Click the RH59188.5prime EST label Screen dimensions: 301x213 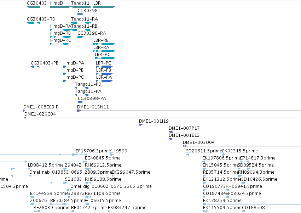[103, 180]
